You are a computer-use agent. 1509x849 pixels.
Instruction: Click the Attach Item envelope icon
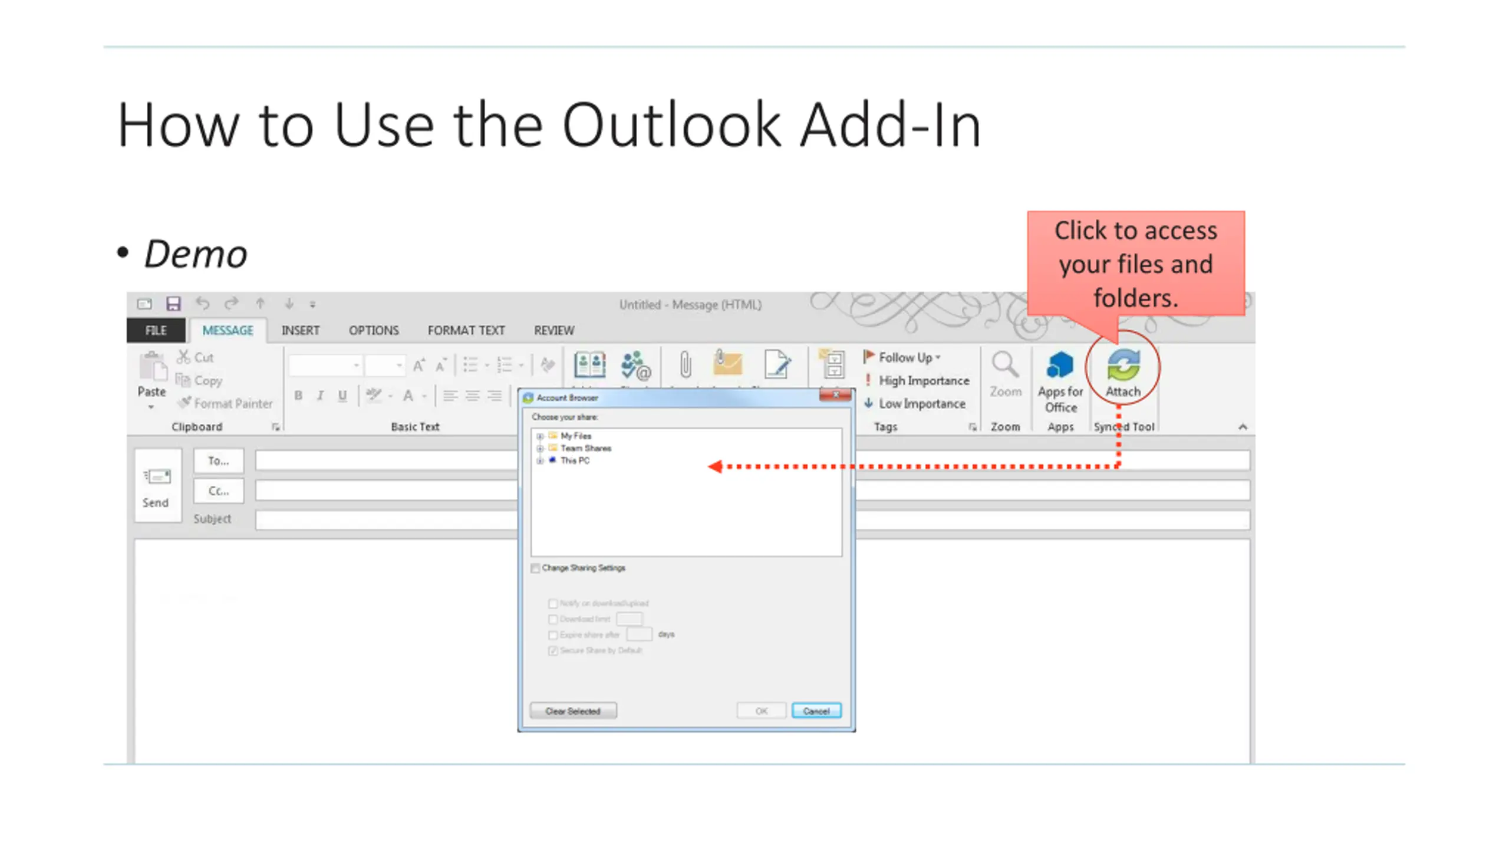pyautogui.click(x=727, y=363)
